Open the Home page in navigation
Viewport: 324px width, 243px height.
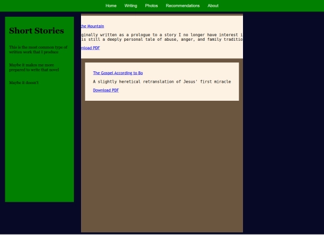point(111,6)
